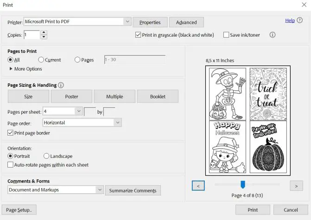
Task: Click the Help link
Action: click(x=290, y=20)
